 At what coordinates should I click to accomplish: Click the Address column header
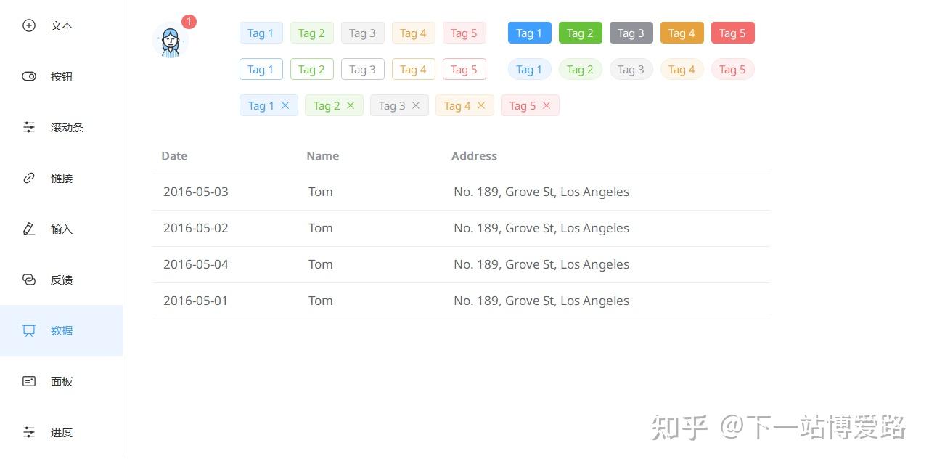click(x=474, y=155)
